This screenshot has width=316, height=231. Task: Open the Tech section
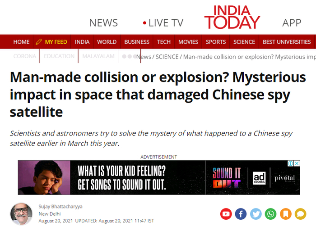tap(163, 42)
